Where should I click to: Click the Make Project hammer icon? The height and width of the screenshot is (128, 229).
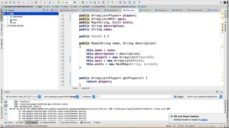[x=59, y=2]
